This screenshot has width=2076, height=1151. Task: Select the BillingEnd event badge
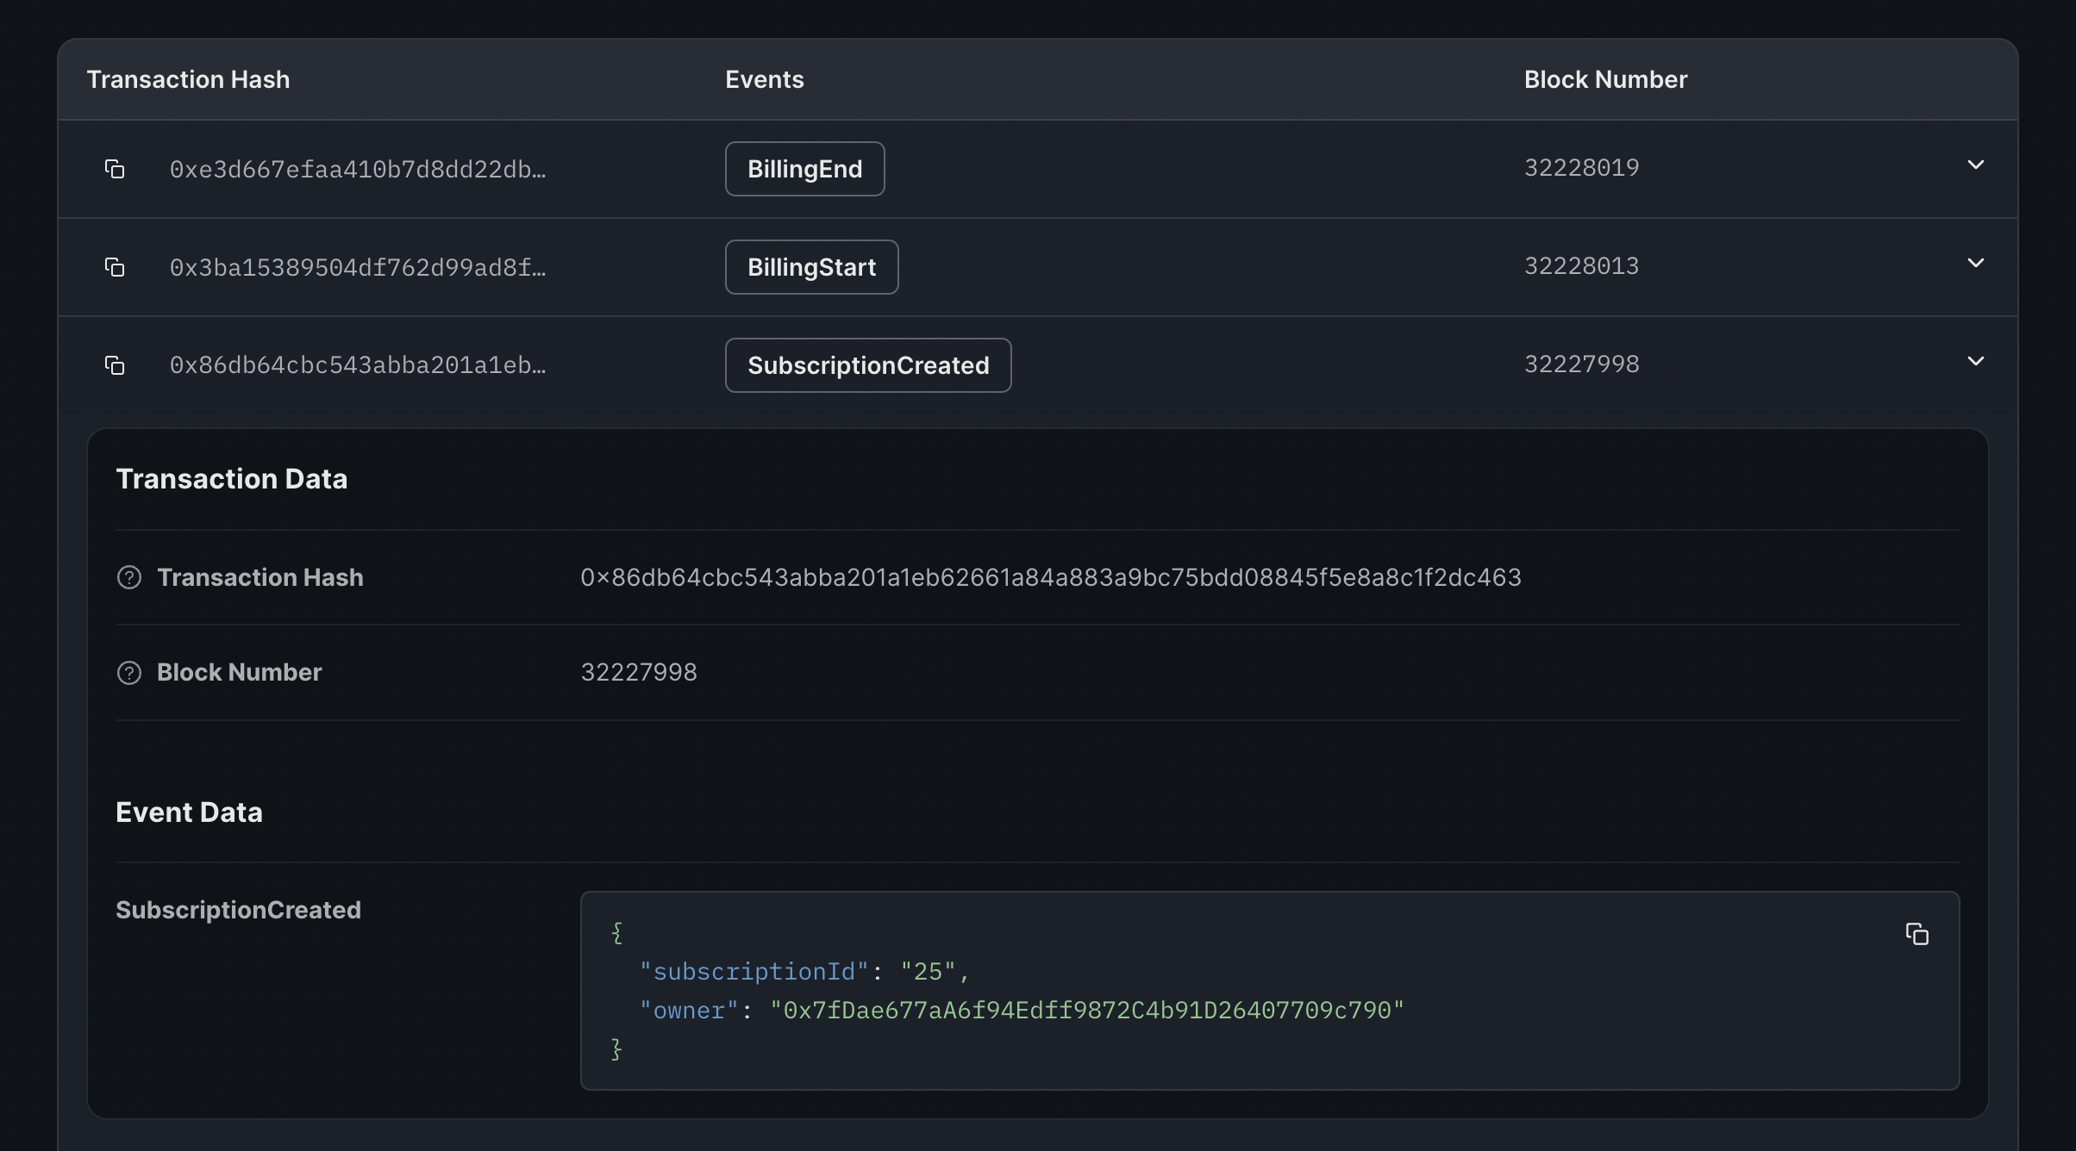804,169
